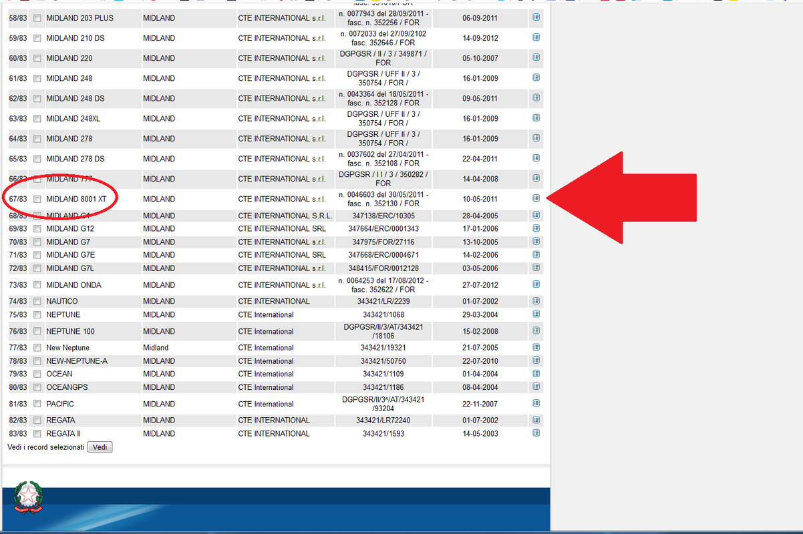Click the 'MIDLAND 248XL' model name
Screen dimensions: 803x534
(73, 118)
